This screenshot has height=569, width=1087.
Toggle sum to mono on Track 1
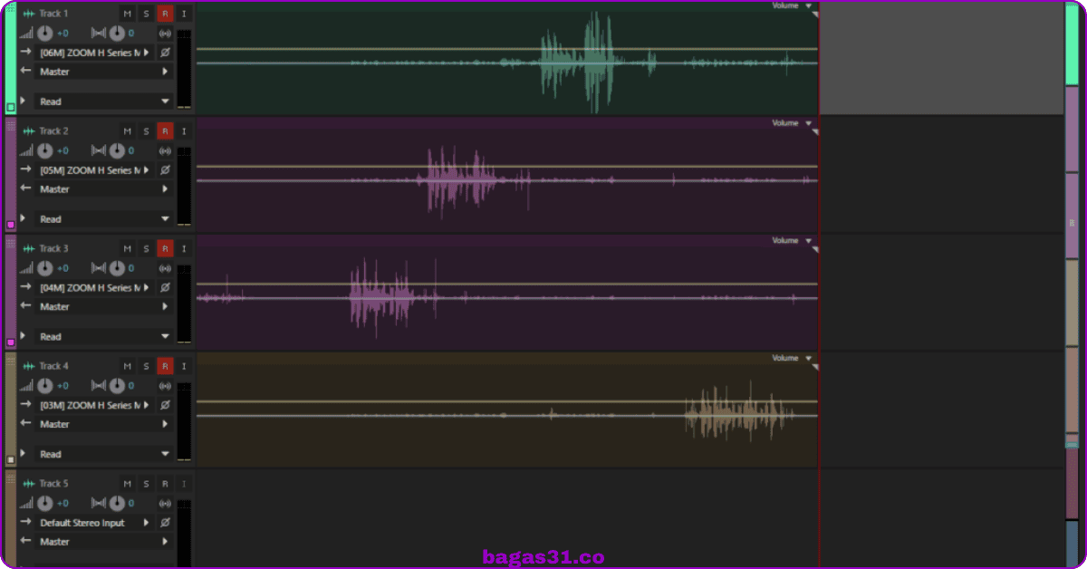pyautogui.click(x=165, y=34)
